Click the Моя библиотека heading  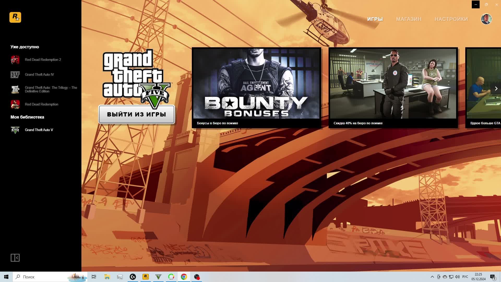[x=27, y=117]
